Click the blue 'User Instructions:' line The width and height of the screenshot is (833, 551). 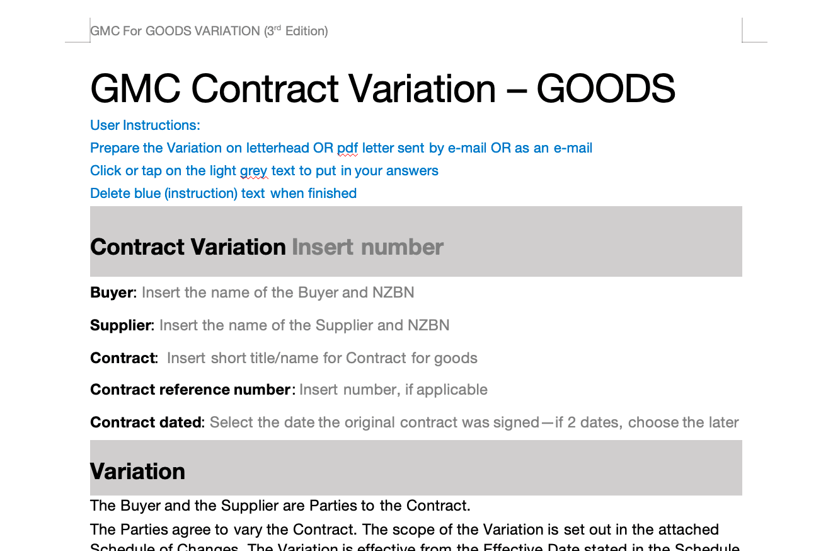pos(146,125)
